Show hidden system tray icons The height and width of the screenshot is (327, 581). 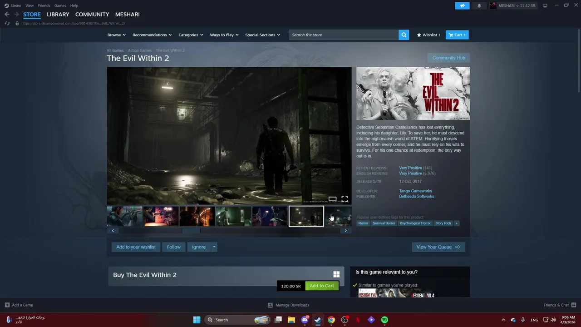click(503, 320)
